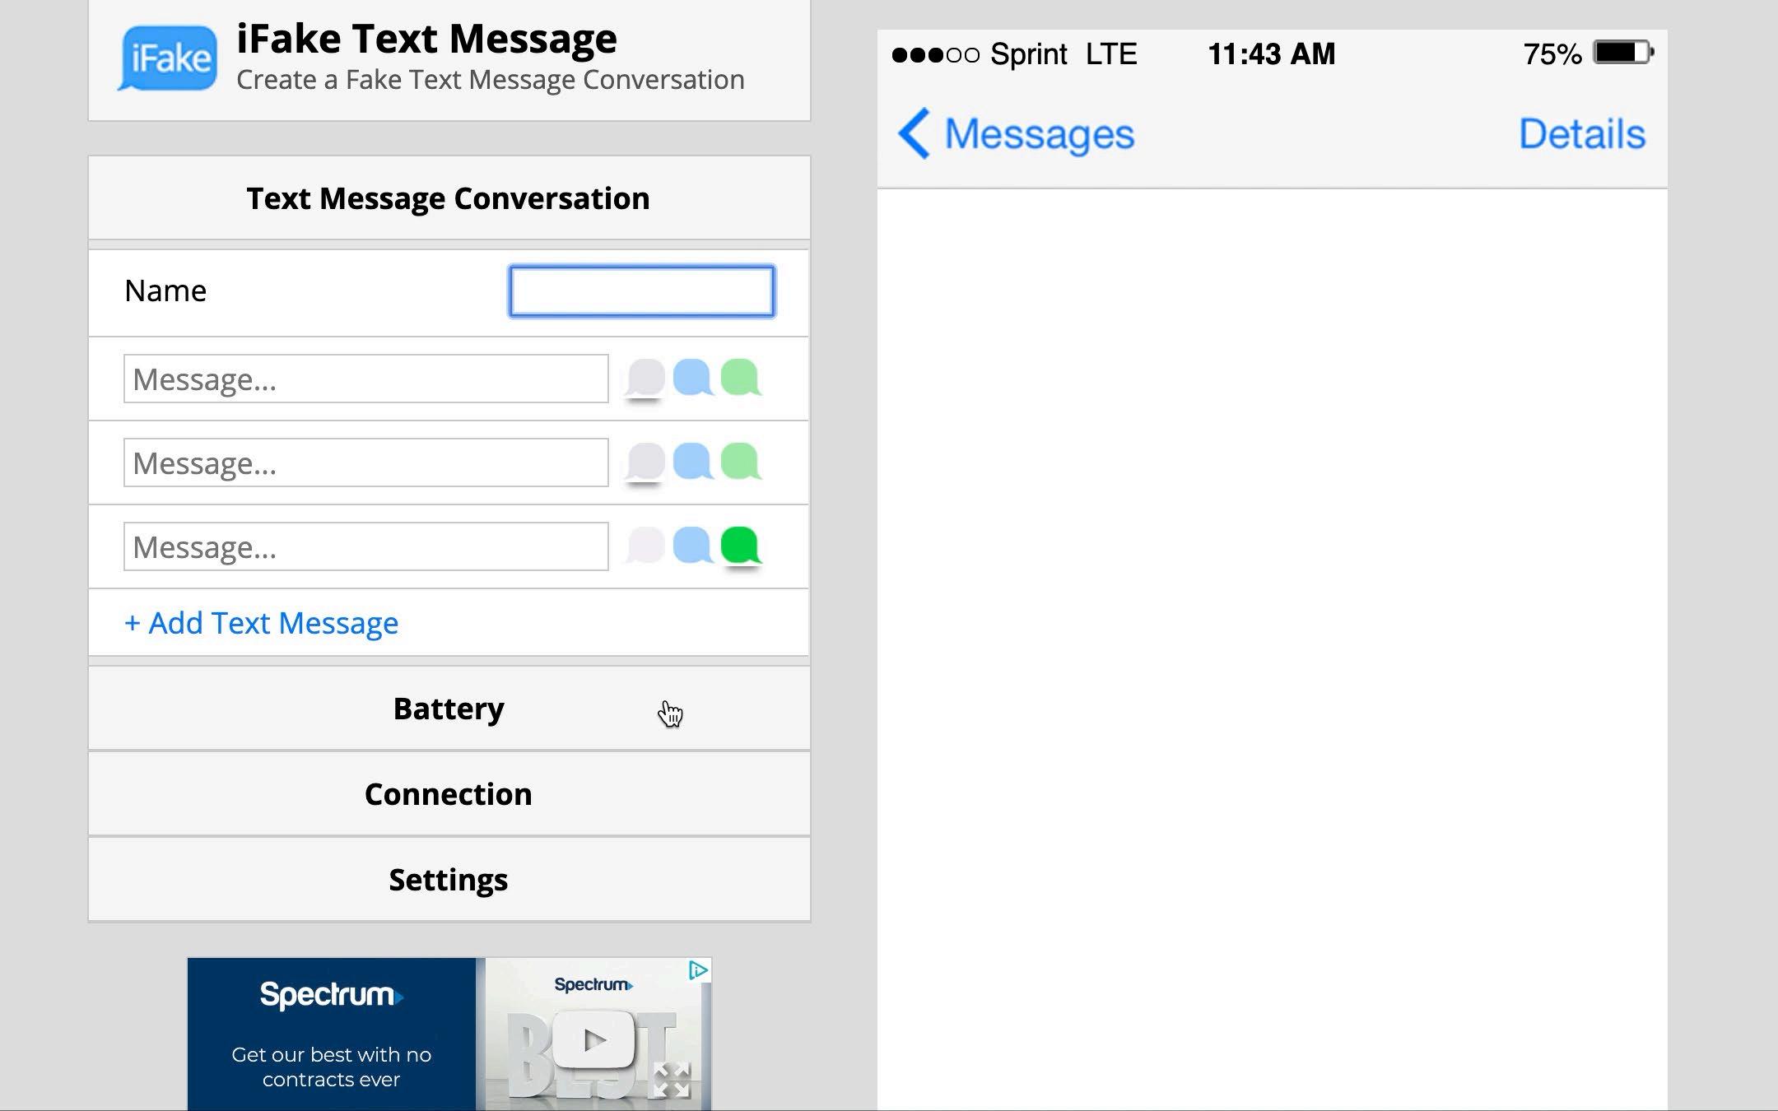Focus the Name input field

(641, 291)
